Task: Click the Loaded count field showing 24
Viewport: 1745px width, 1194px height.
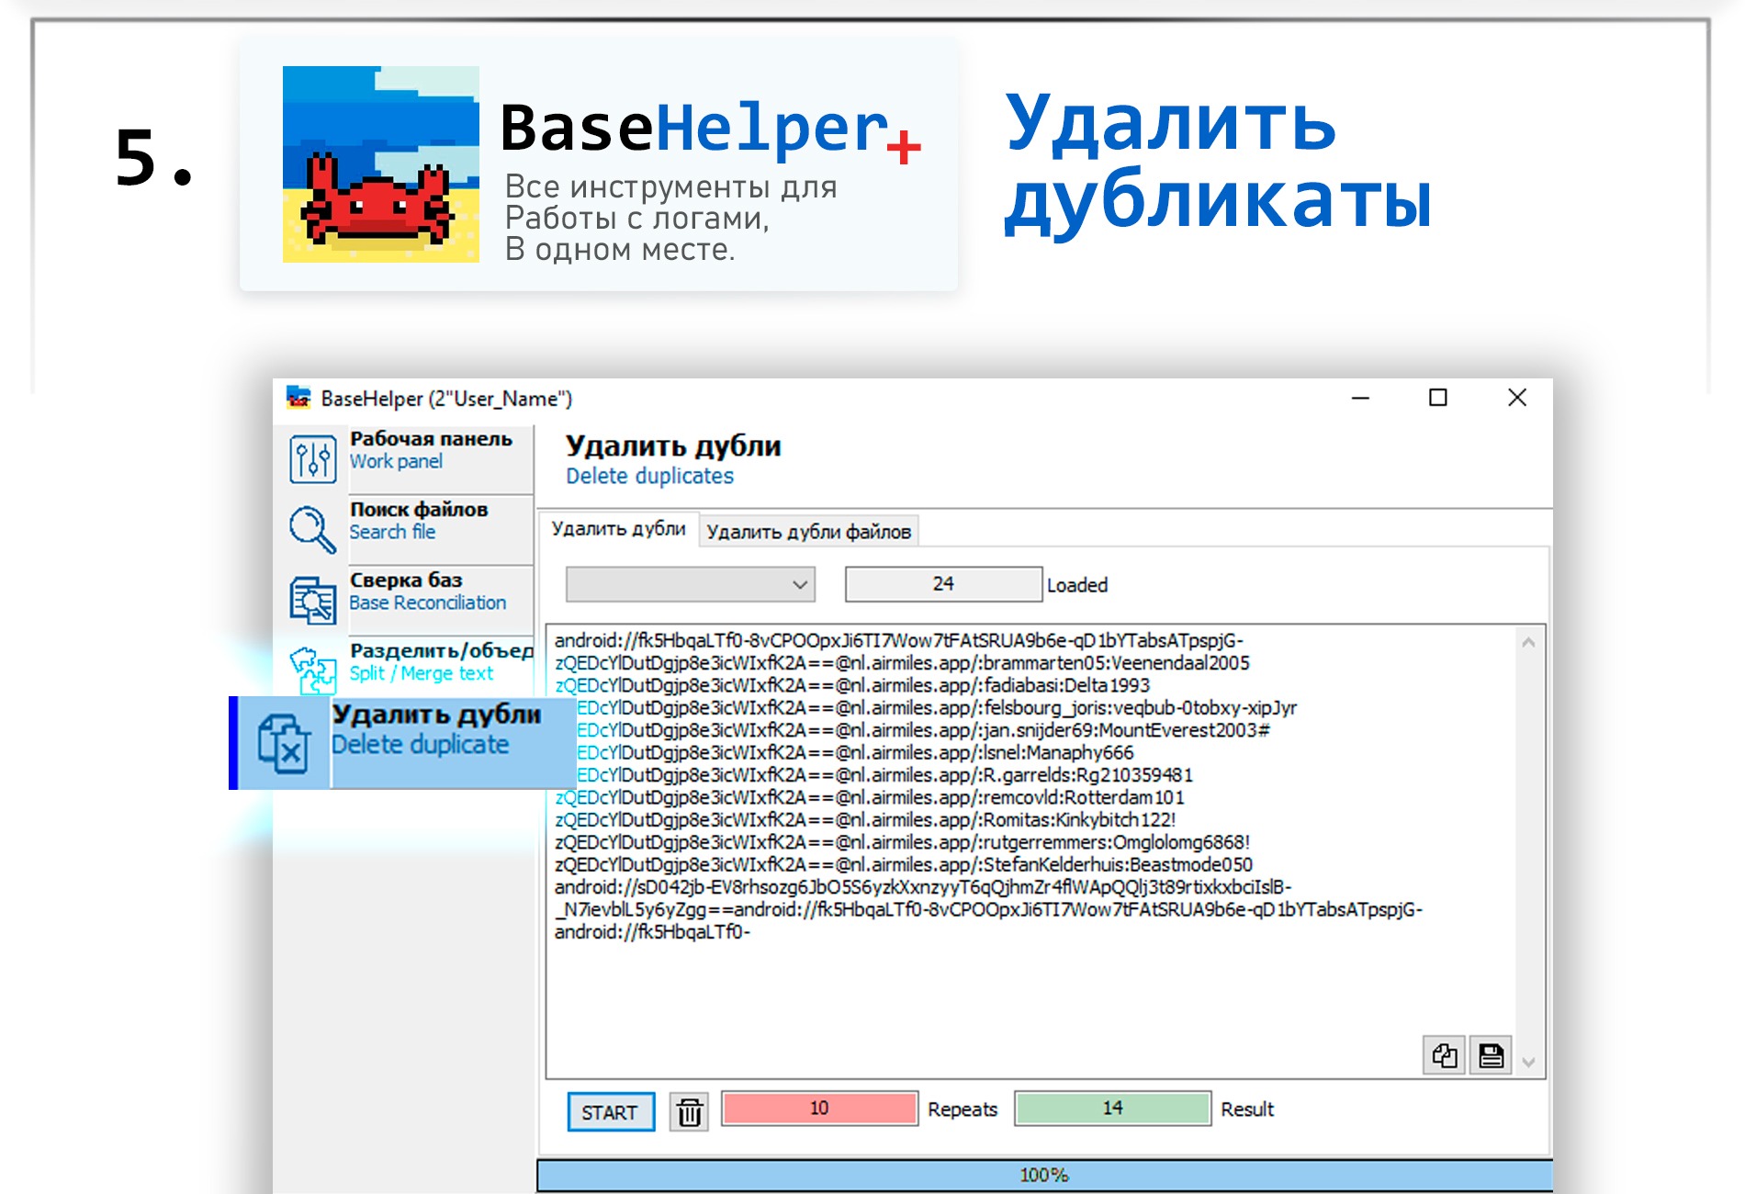Action: (x=943, y=584)
